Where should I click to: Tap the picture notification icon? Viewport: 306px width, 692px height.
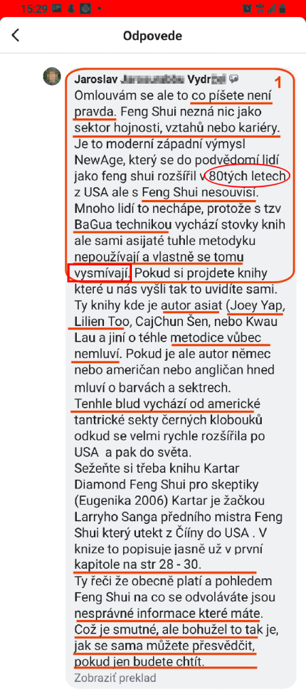pos(57,8)
